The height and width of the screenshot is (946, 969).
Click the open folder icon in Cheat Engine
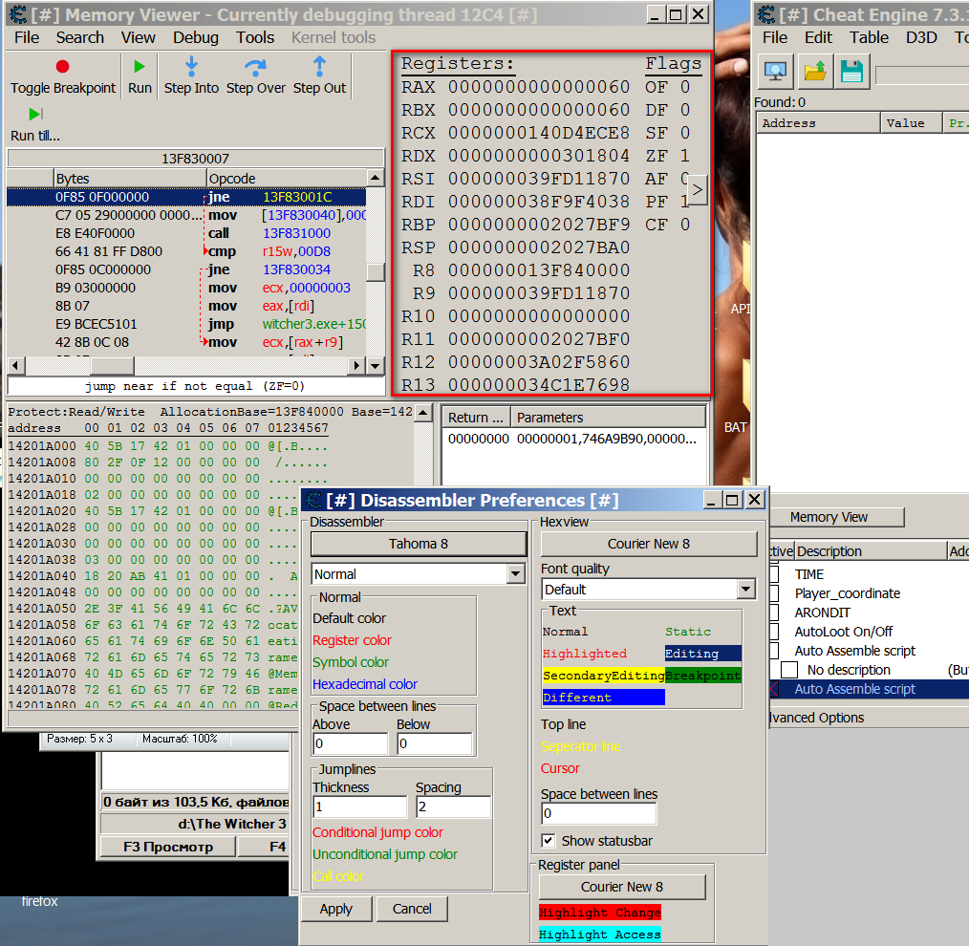[x=814, y=72]
